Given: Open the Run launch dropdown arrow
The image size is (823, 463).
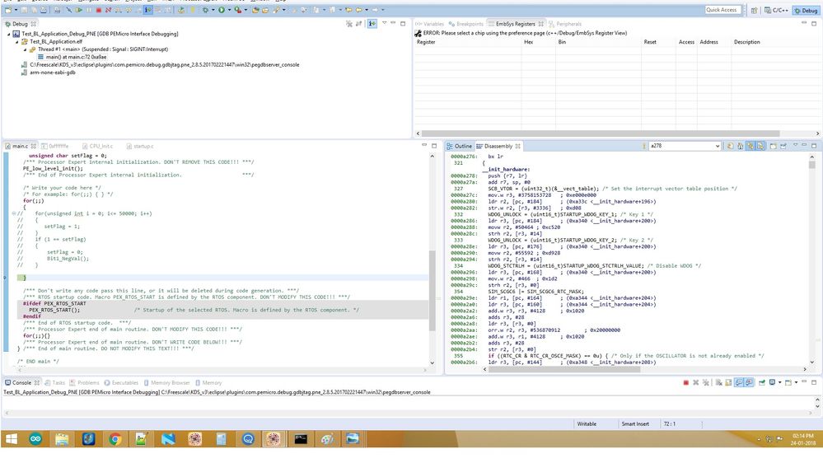Looking at the screenshot, I should [x=229, y=10].
